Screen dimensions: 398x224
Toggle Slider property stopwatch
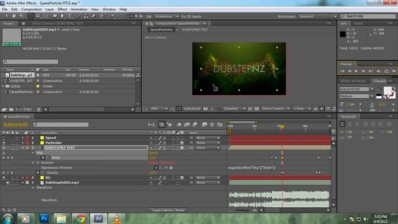click(x=43, y=157)
